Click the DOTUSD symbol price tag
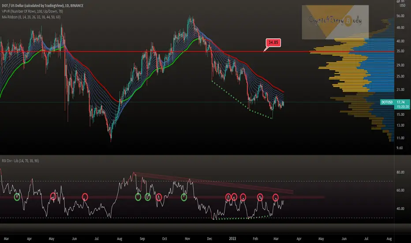This screenshot has width=411, height=243. coord(387,102)
